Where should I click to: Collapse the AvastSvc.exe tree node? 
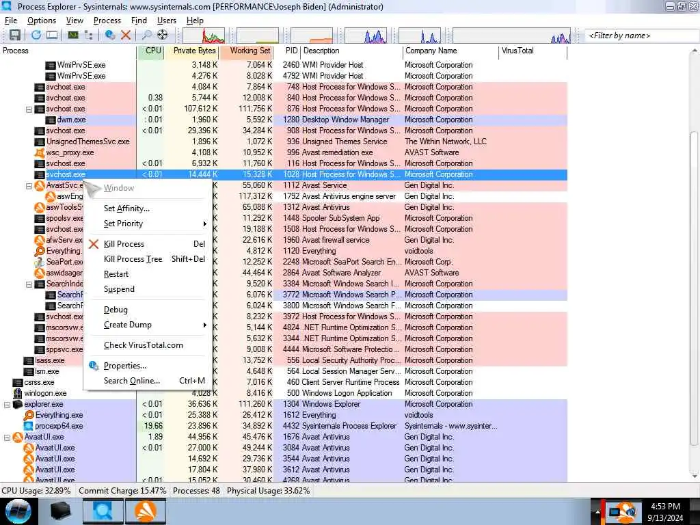(29, 186)
